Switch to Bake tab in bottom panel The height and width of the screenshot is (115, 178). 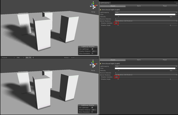click(x=139, y=60)
